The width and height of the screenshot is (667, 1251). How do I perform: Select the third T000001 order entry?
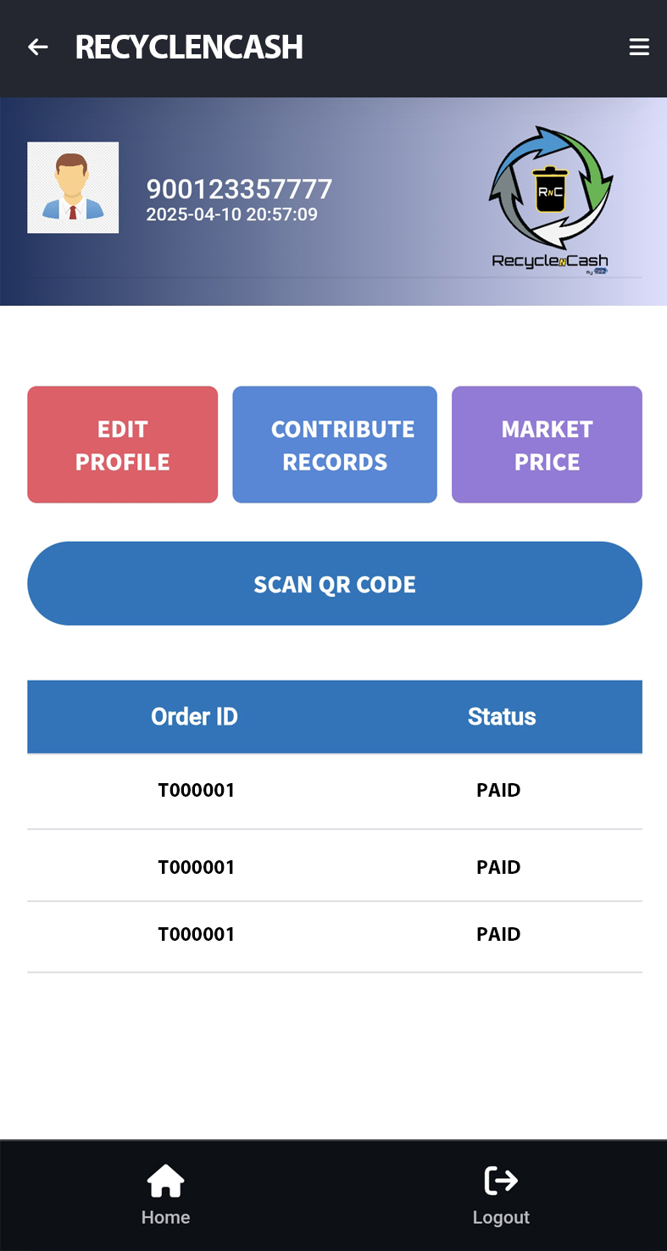[x=197, y=933]
